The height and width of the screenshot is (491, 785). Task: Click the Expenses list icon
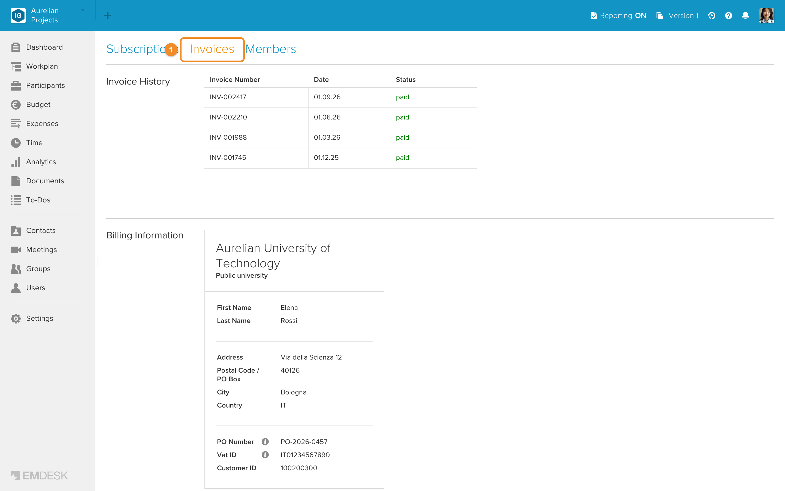[x=16, y=124]
